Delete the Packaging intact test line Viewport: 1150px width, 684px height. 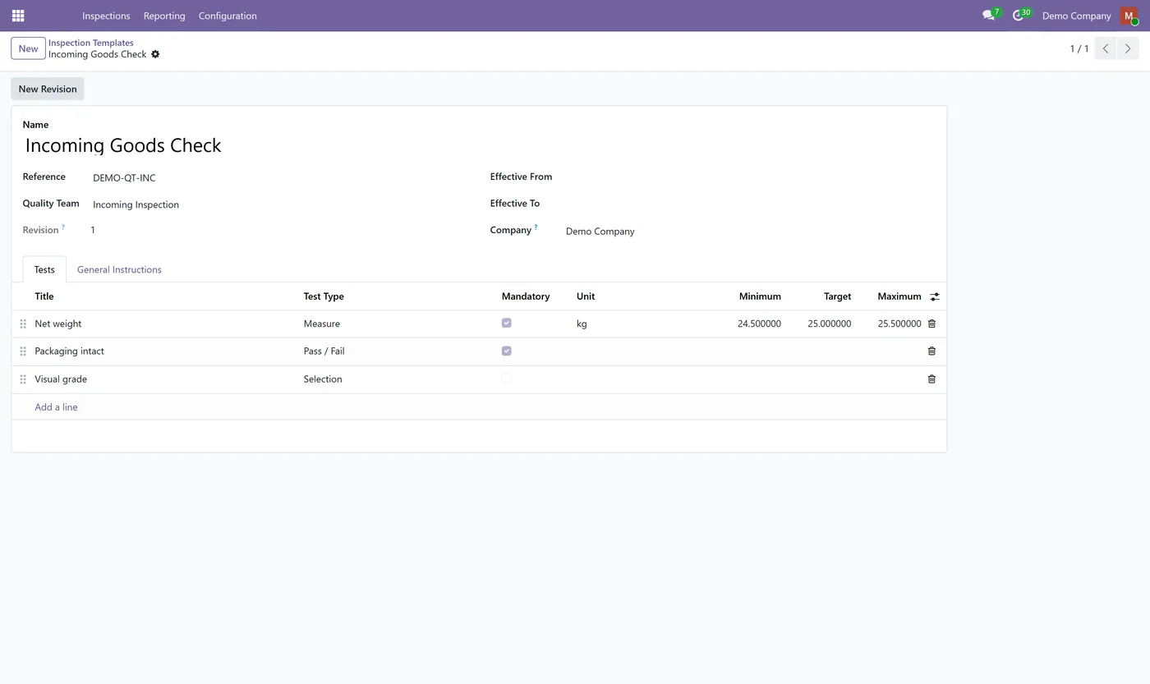coord(931,351)
